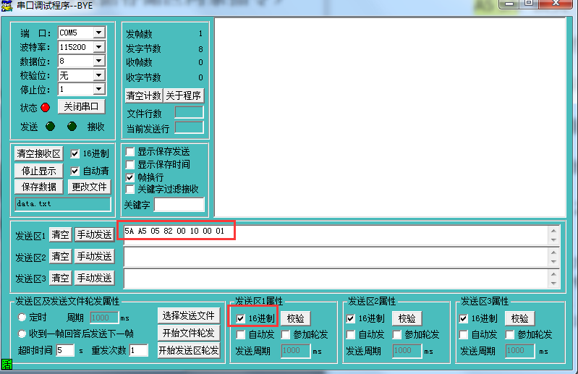Enable 显示保存时间 checkbox
The image size is (578, 374).
[129, 164]
